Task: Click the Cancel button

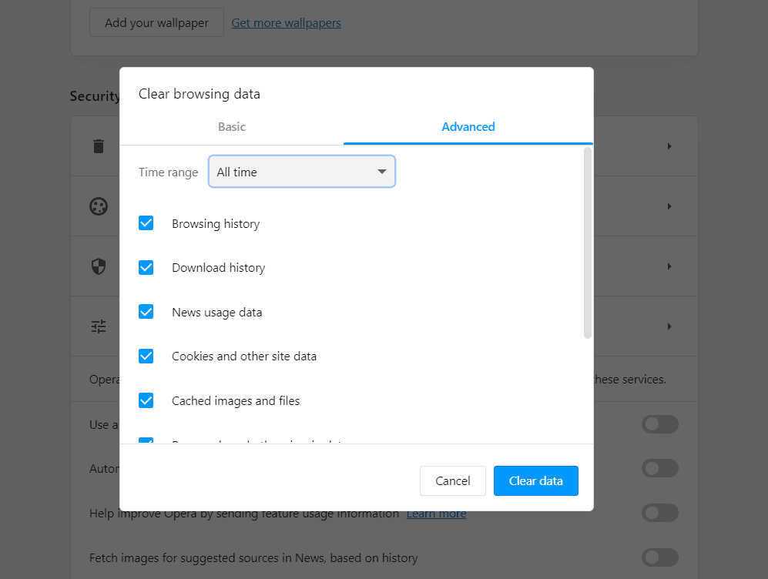Action: [x=453, y=480]
